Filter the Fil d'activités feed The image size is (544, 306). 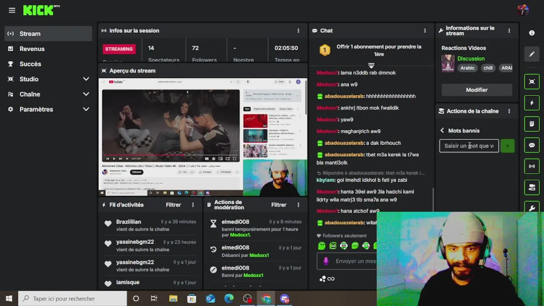point(173,205)
